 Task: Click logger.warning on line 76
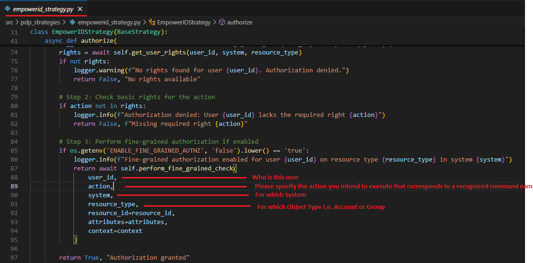tap(98, 70)
